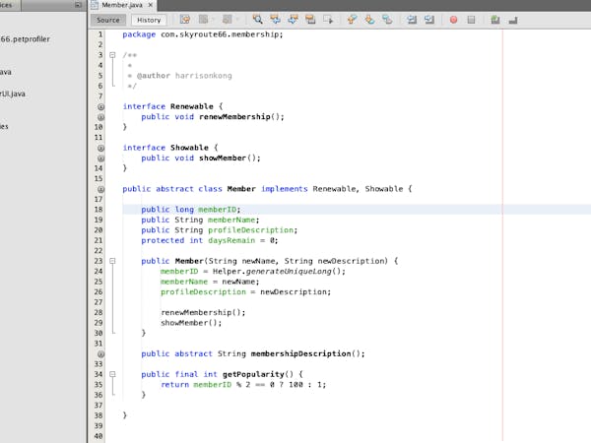Click the newName parameter in constructor signature
Viewport: 591px width, 443px height.
[x=258, y=261]
